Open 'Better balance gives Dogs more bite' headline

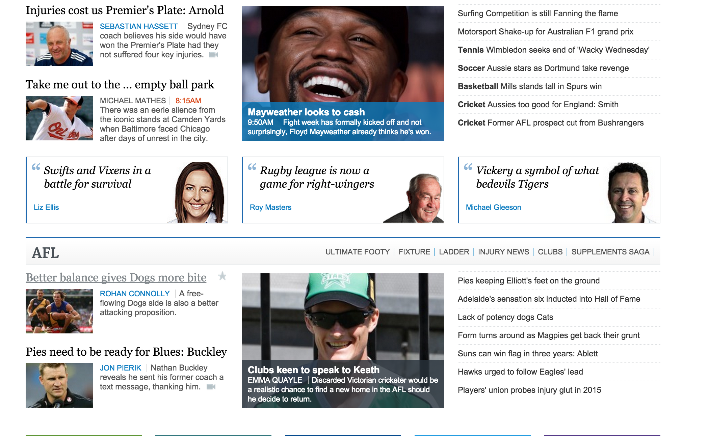pos(116,277)
